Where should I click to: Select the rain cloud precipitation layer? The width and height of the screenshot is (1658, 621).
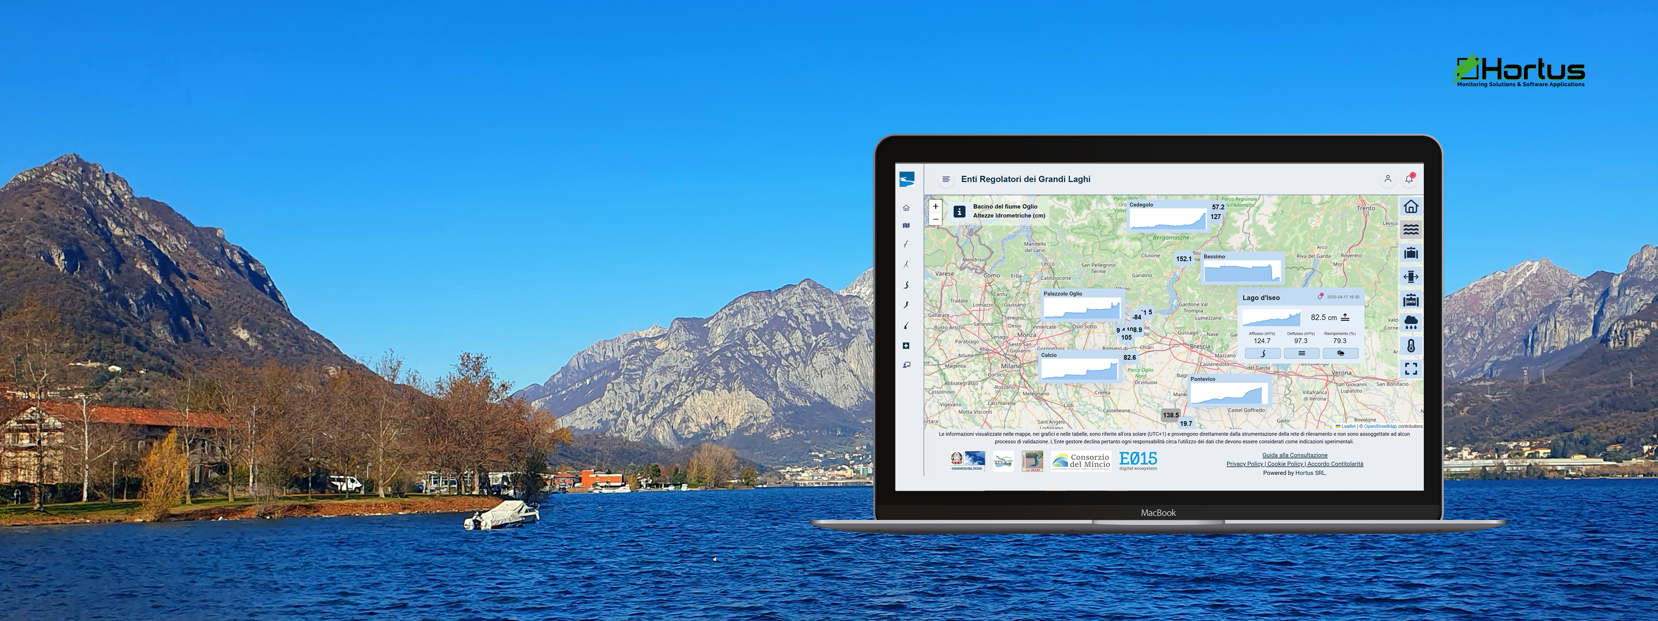click(x=1411, y=322)
